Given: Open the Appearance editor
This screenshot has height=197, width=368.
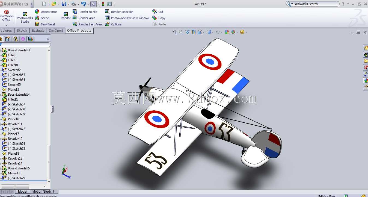Looking at the screenshot, I should pos(46,12).
